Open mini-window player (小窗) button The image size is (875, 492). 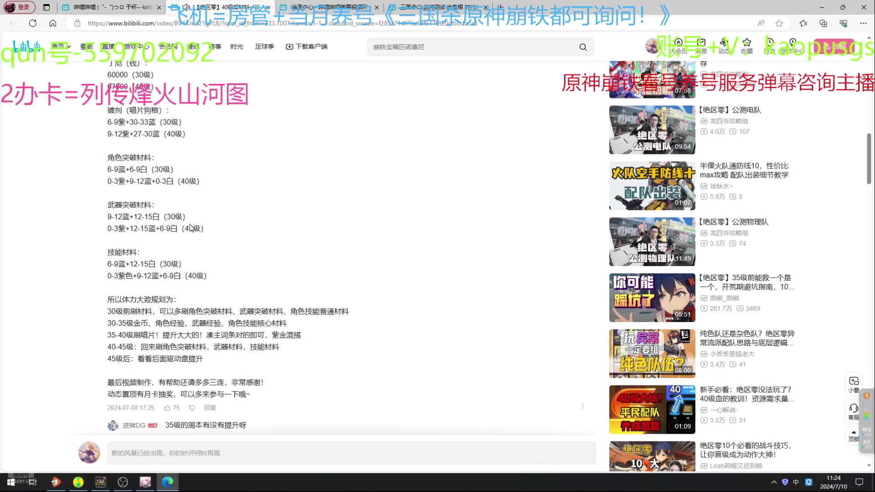click(x=854, y=384)
